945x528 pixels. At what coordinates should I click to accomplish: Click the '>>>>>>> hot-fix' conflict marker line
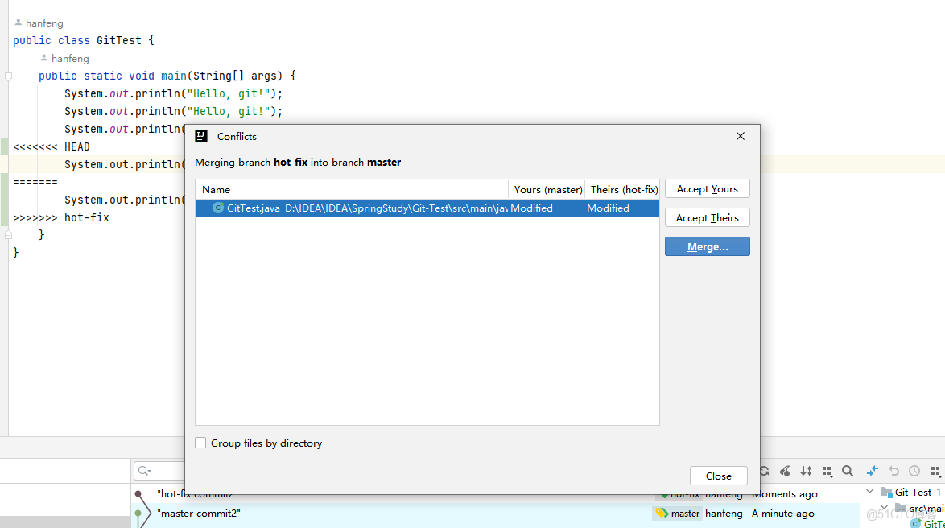tap(61, 217)
